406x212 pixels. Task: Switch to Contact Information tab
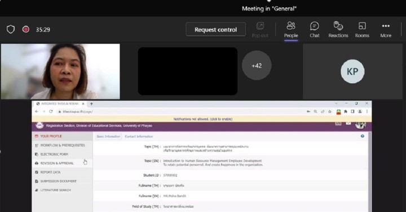139,136
